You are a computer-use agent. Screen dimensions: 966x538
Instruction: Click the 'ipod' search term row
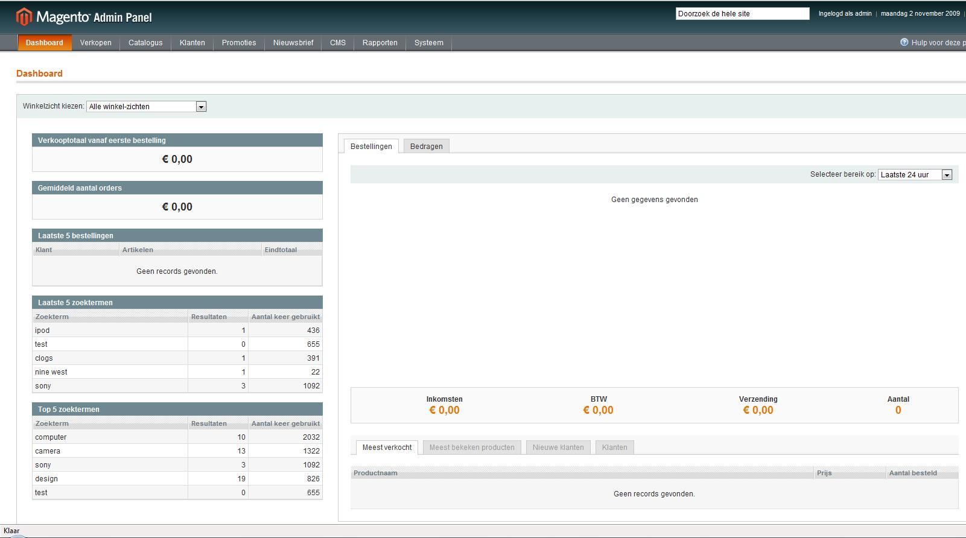click(177, 331)
